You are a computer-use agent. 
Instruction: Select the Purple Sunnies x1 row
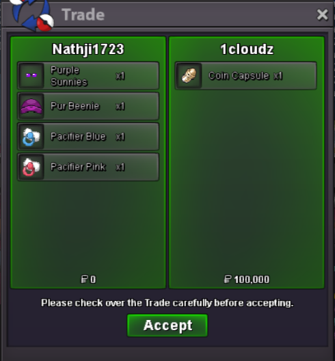[x=88, y=75]
